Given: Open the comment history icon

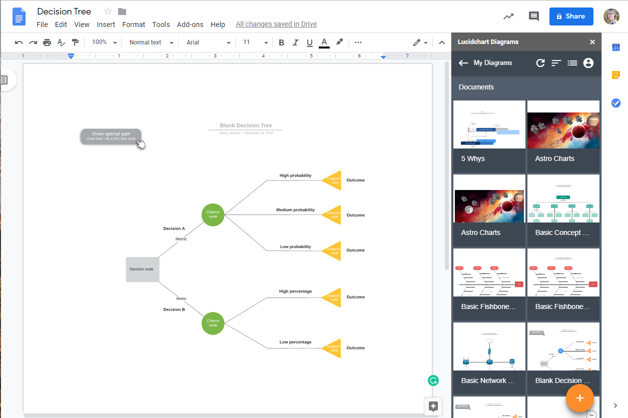Looking at the screenshot, I should pos(534,16).
